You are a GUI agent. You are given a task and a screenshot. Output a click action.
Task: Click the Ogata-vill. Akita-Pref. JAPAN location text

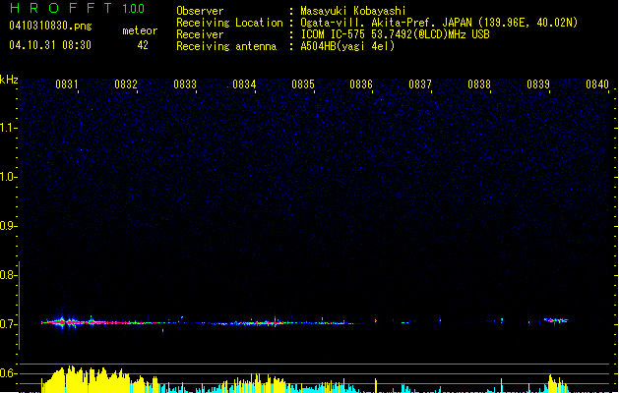click(x=439, y=23)
